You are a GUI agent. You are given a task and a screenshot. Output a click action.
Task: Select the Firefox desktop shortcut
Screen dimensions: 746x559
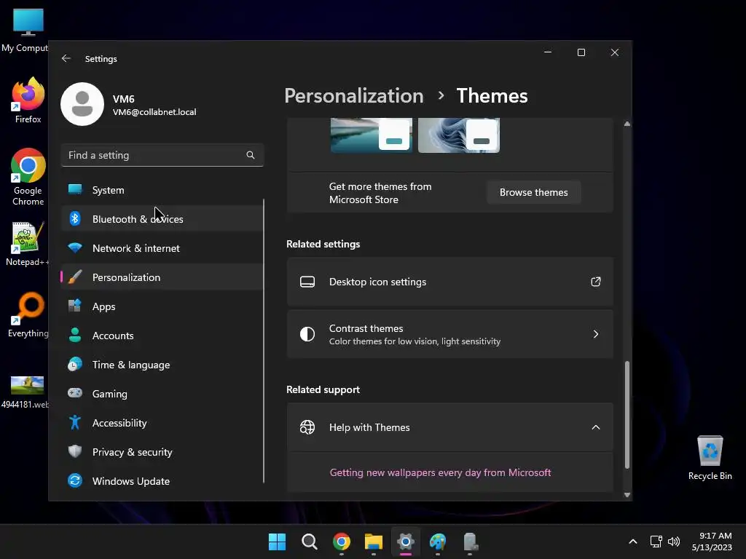(x=28, y=100)
